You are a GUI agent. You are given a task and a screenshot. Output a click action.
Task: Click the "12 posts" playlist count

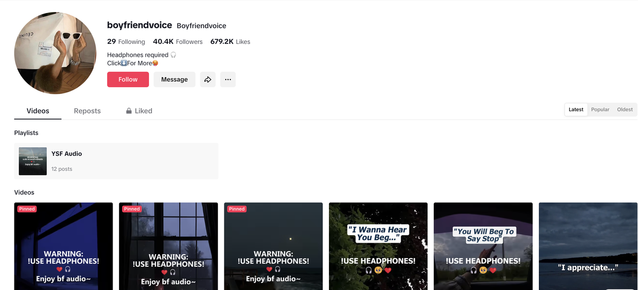[62, 169]
